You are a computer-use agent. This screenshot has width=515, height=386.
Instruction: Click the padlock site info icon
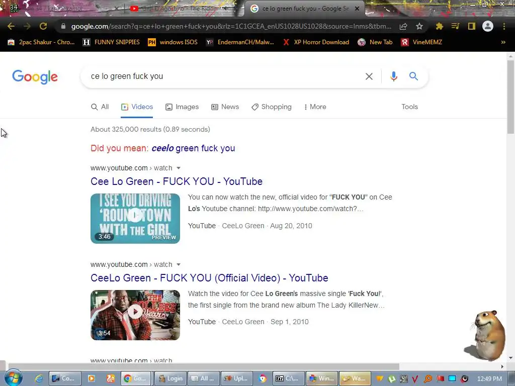click(x=63, y=26)
